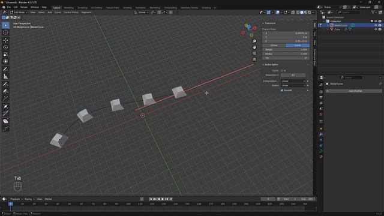This screenshot has height=216, width=384.
Task: Open the Modifiers wrench tab in Properties
Action: (x=321, y=134)
